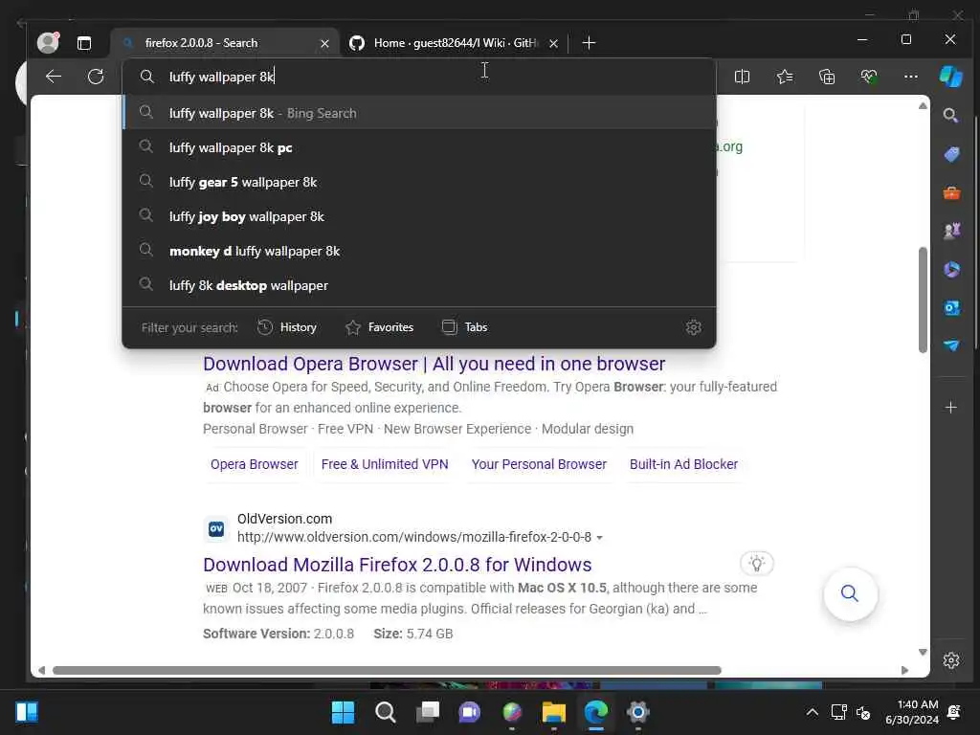Open sidebar search icon

pyautogui.click(x=950, y=116)
